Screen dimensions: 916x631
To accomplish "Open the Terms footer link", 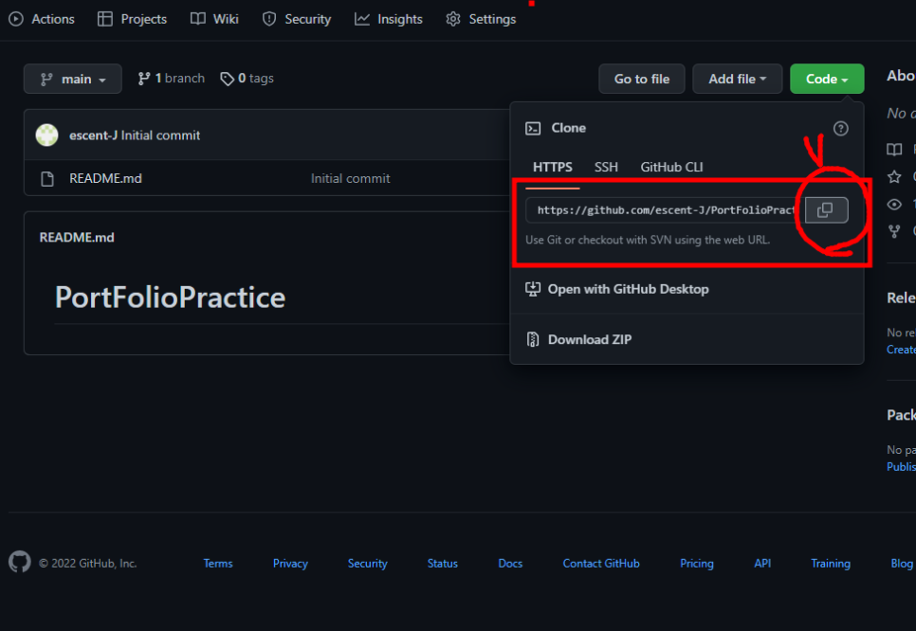I will point(218,564).
